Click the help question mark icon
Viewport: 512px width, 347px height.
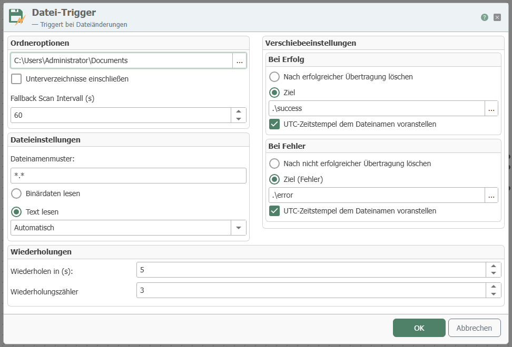(484, 17)
